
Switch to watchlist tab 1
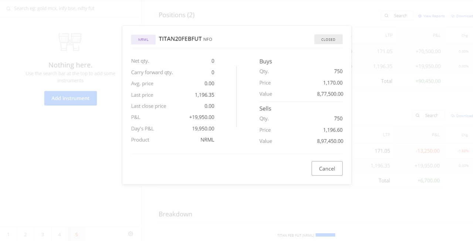8,234
